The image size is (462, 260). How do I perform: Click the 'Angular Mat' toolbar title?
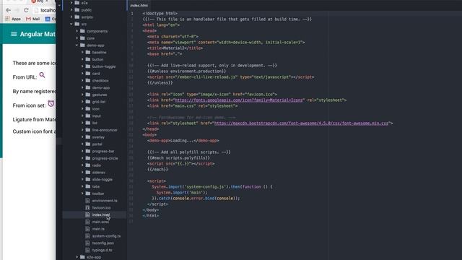38,34
